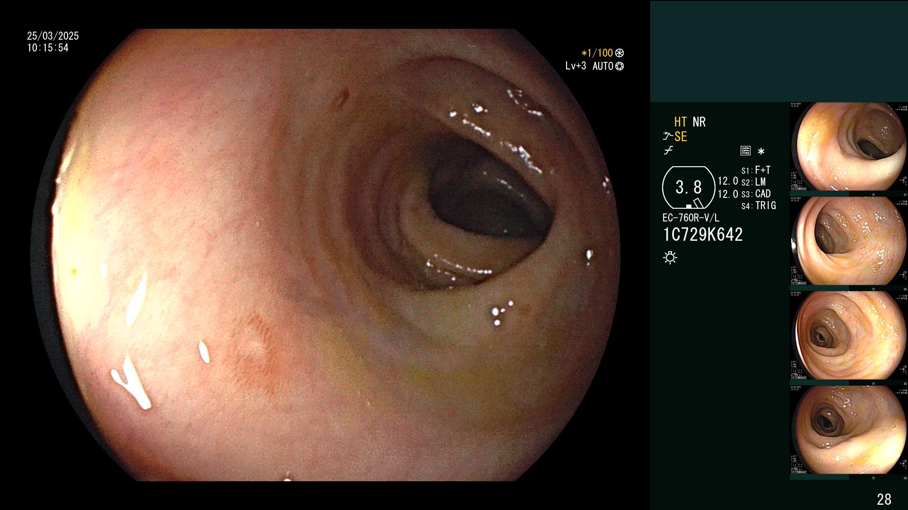Click the *1/100 shutter speed value
The height and width of the screenshot is (510, 908).
tap(597, 53)
